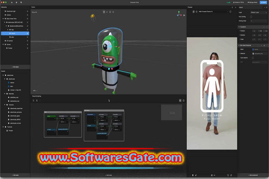Click the refresh icon next to the preview media selector
Viewport: 269px width, 179px height.
pos(197,12)
